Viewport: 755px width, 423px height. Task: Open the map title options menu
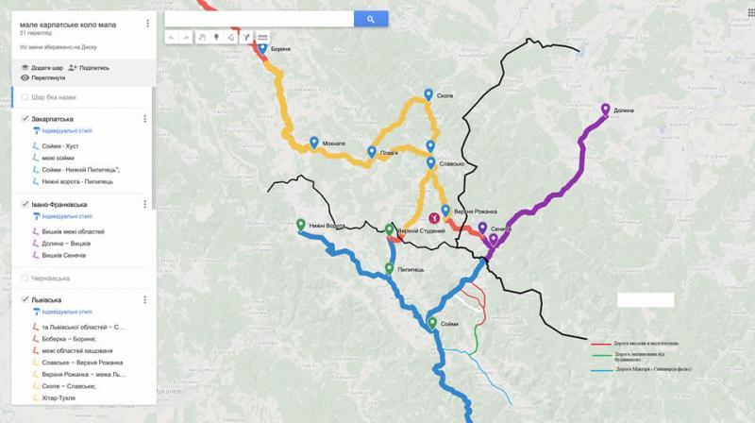(x=147, y=24)
